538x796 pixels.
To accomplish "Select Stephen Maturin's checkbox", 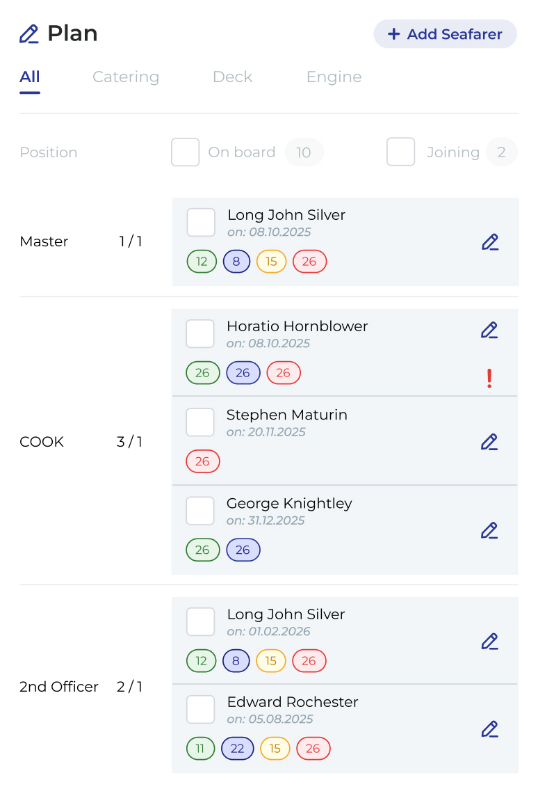I will pyautogui.click(x=199, y=422).
